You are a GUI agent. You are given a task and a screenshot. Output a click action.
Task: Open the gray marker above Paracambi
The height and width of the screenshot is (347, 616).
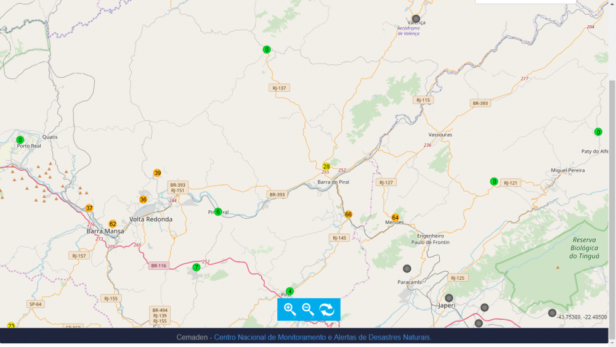pyautogui.click(x=407, y=269)
